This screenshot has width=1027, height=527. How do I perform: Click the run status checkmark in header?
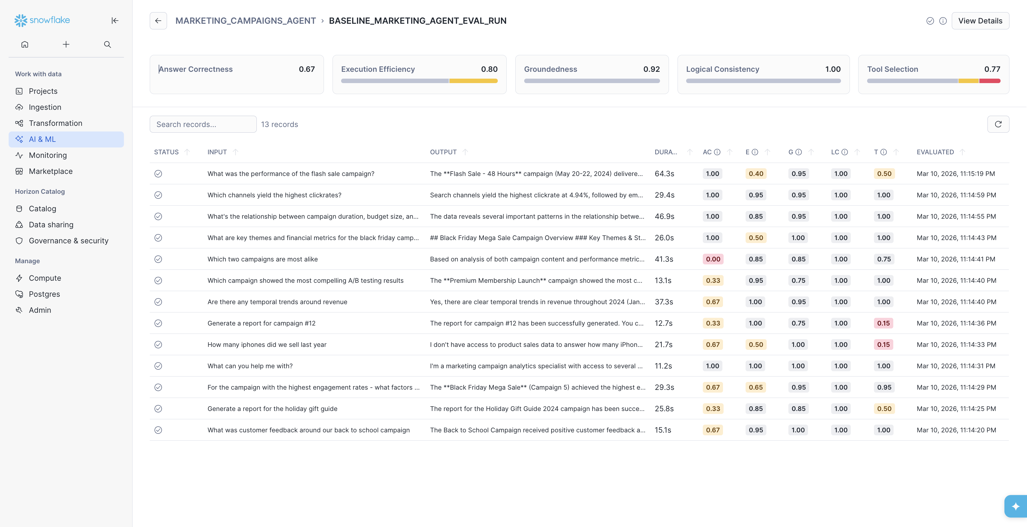(x=930, y=21)
